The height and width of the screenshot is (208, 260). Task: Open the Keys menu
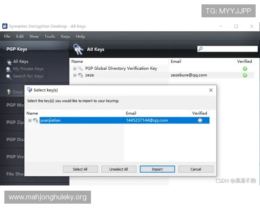click(x=65, y=36)
